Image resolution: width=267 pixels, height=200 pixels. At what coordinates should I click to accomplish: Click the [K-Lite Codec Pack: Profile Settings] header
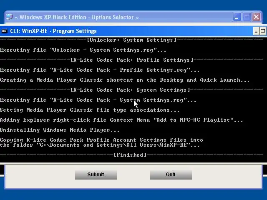[132, 60]
